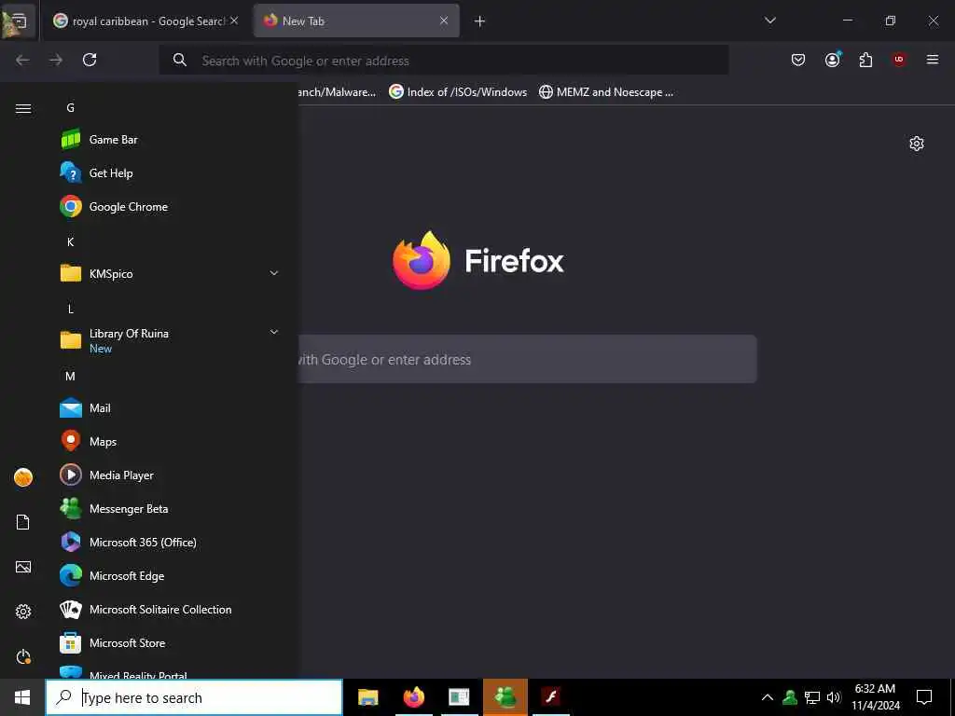
Task: Open the newspaper-icon app on the taskbar
Action: tap(459, 697)
